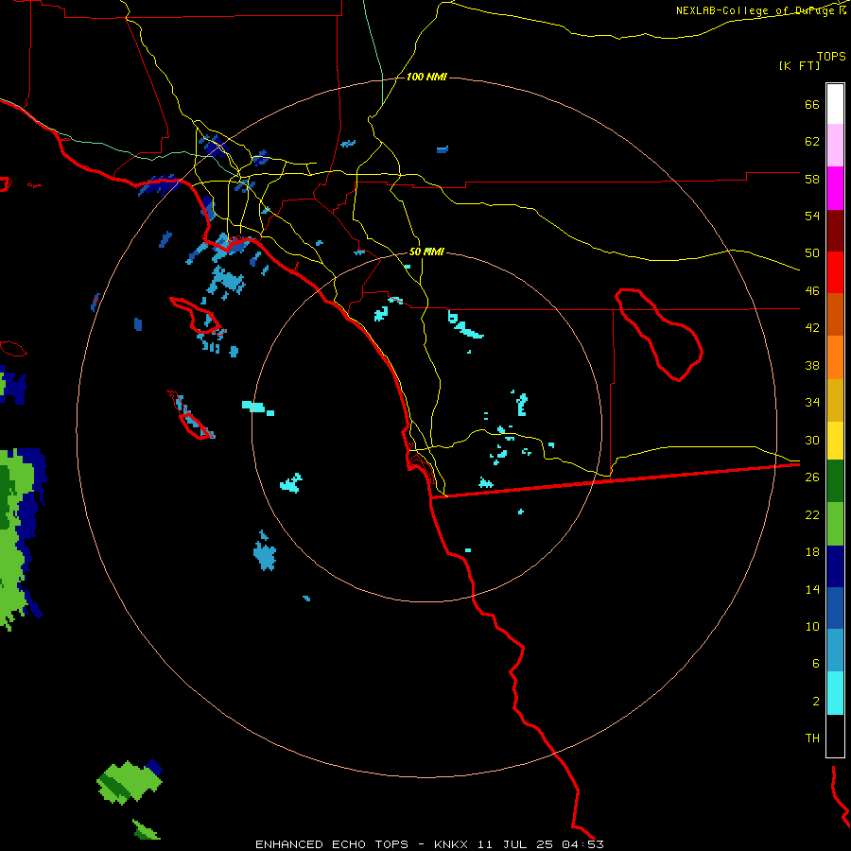
Task: Click the "62" legend value
Action: point(812,142)
